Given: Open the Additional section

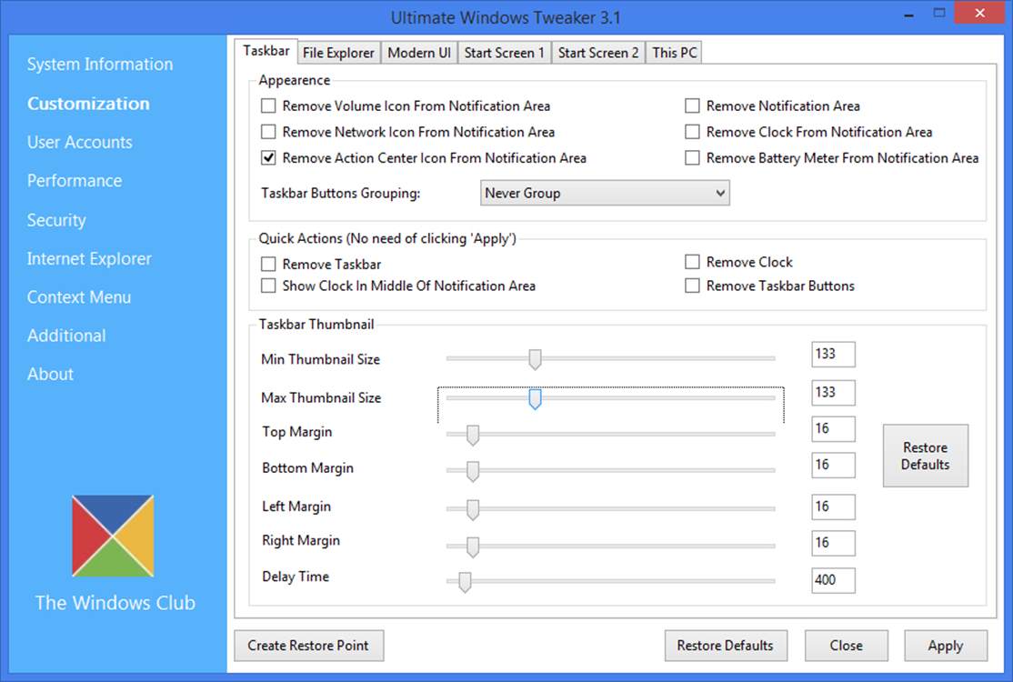Looking at the screenshot, I should [x=66, y=336].
